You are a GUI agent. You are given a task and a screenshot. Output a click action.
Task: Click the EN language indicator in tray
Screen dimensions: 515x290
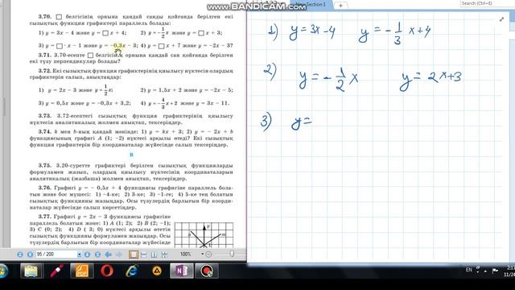[468, 270]
